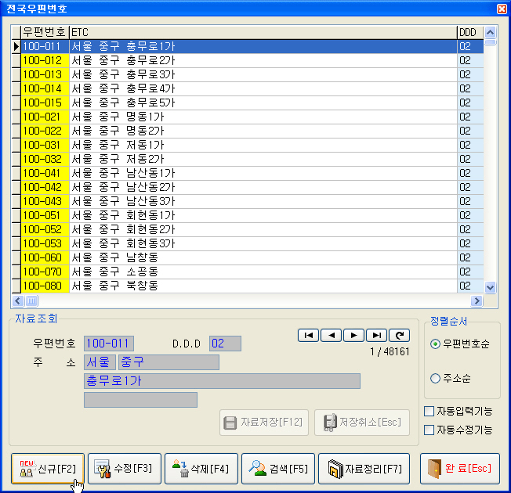Click the horizontal scrollbar right arrow

point(477,301)
